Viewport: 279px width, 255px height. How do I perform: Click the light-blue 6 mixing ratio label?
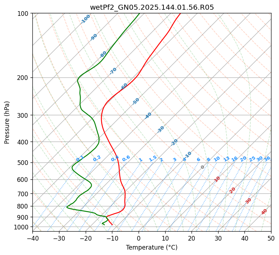198,160
